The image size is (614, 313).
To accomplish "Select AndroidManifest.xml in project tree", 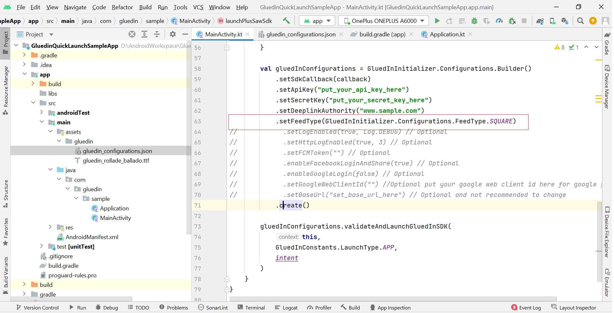I will tap(92, 237).
